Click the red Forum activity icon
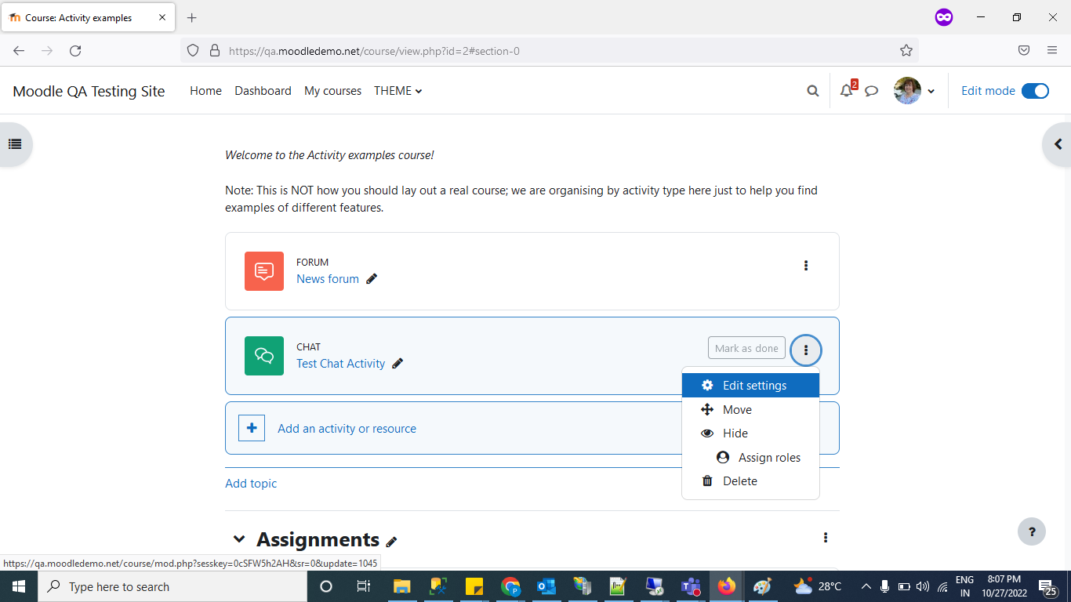Image resolution: width=1071 pixels, height=602 pixels. 264,271
